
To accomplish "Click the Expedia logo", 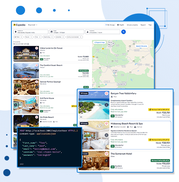I will [19, 25].
